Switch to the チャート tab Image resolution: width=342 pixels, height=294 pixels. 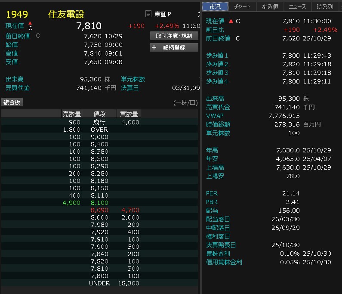[x=242, y=6]
